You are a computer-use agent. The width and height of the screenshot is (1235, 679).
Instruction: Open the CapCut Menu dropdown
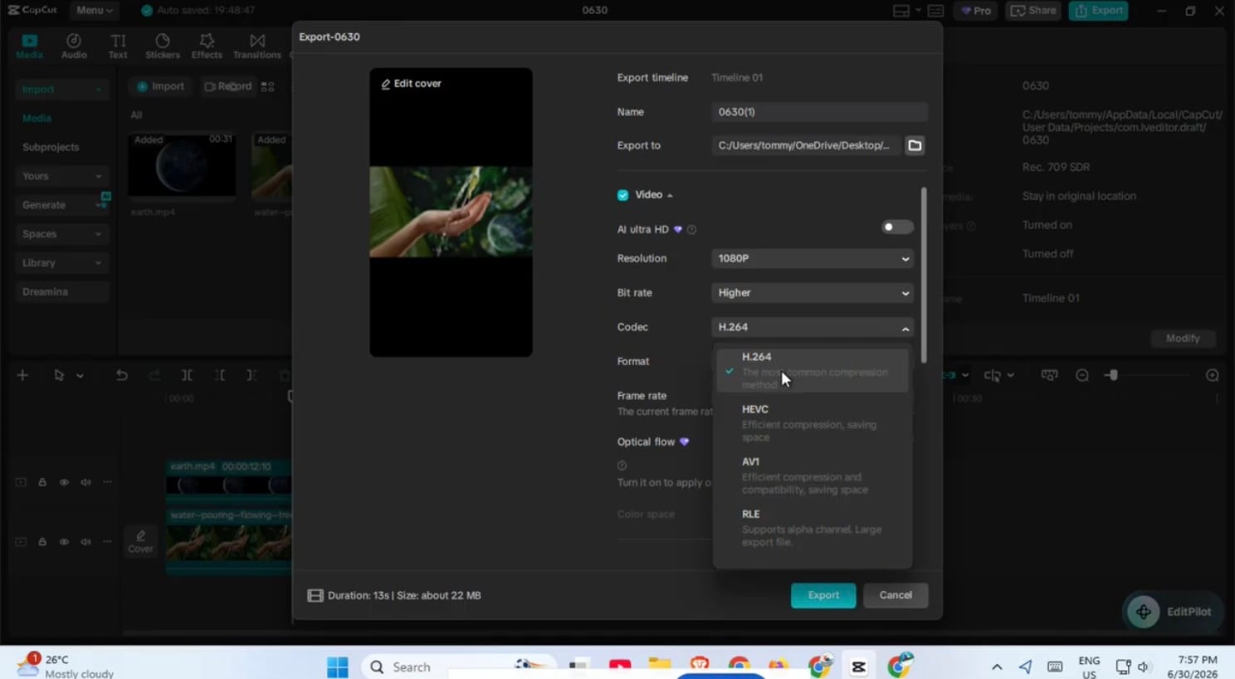coord(94,11)
